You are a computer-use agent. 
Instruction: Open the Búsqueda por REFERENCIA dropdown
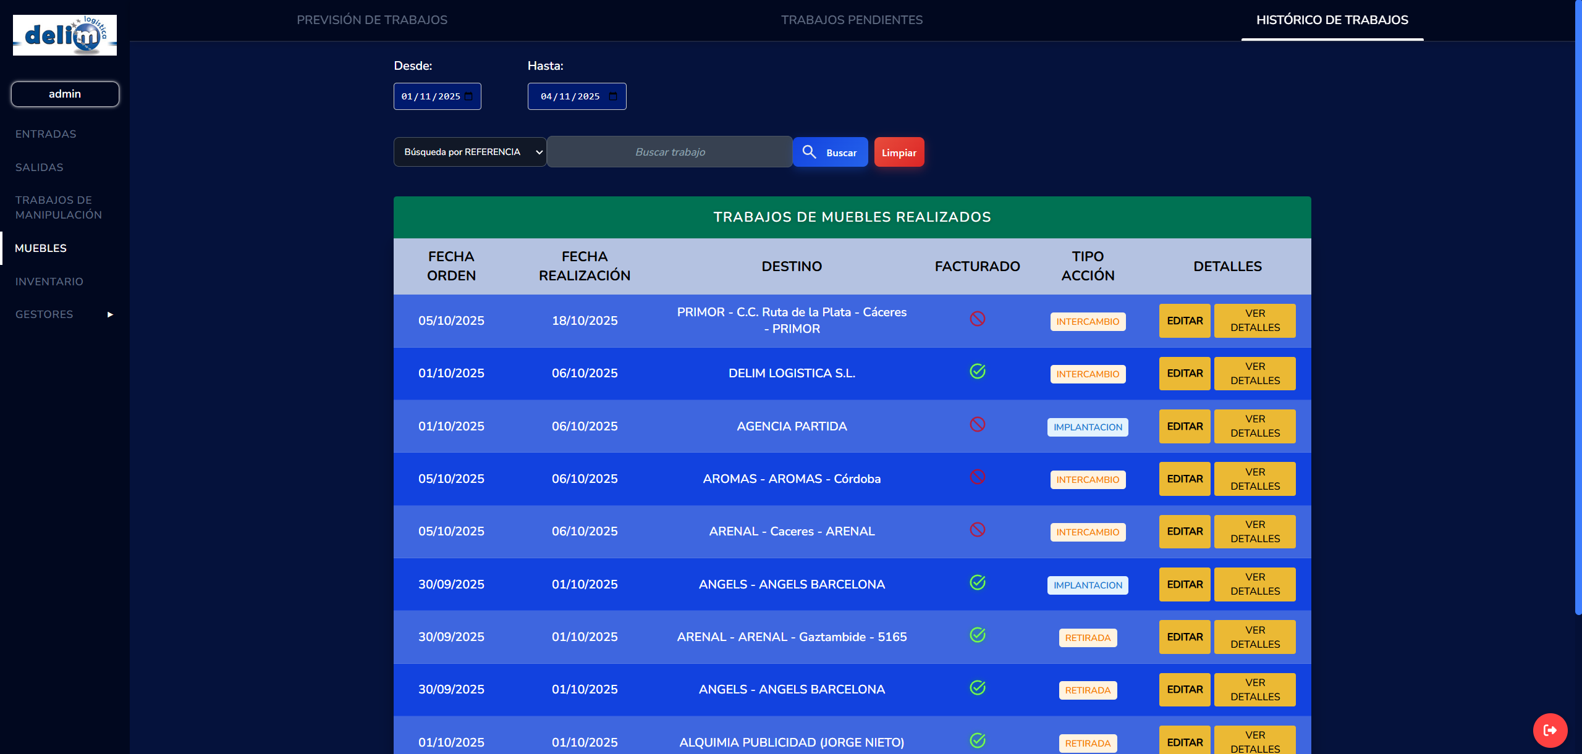(470, 152)
